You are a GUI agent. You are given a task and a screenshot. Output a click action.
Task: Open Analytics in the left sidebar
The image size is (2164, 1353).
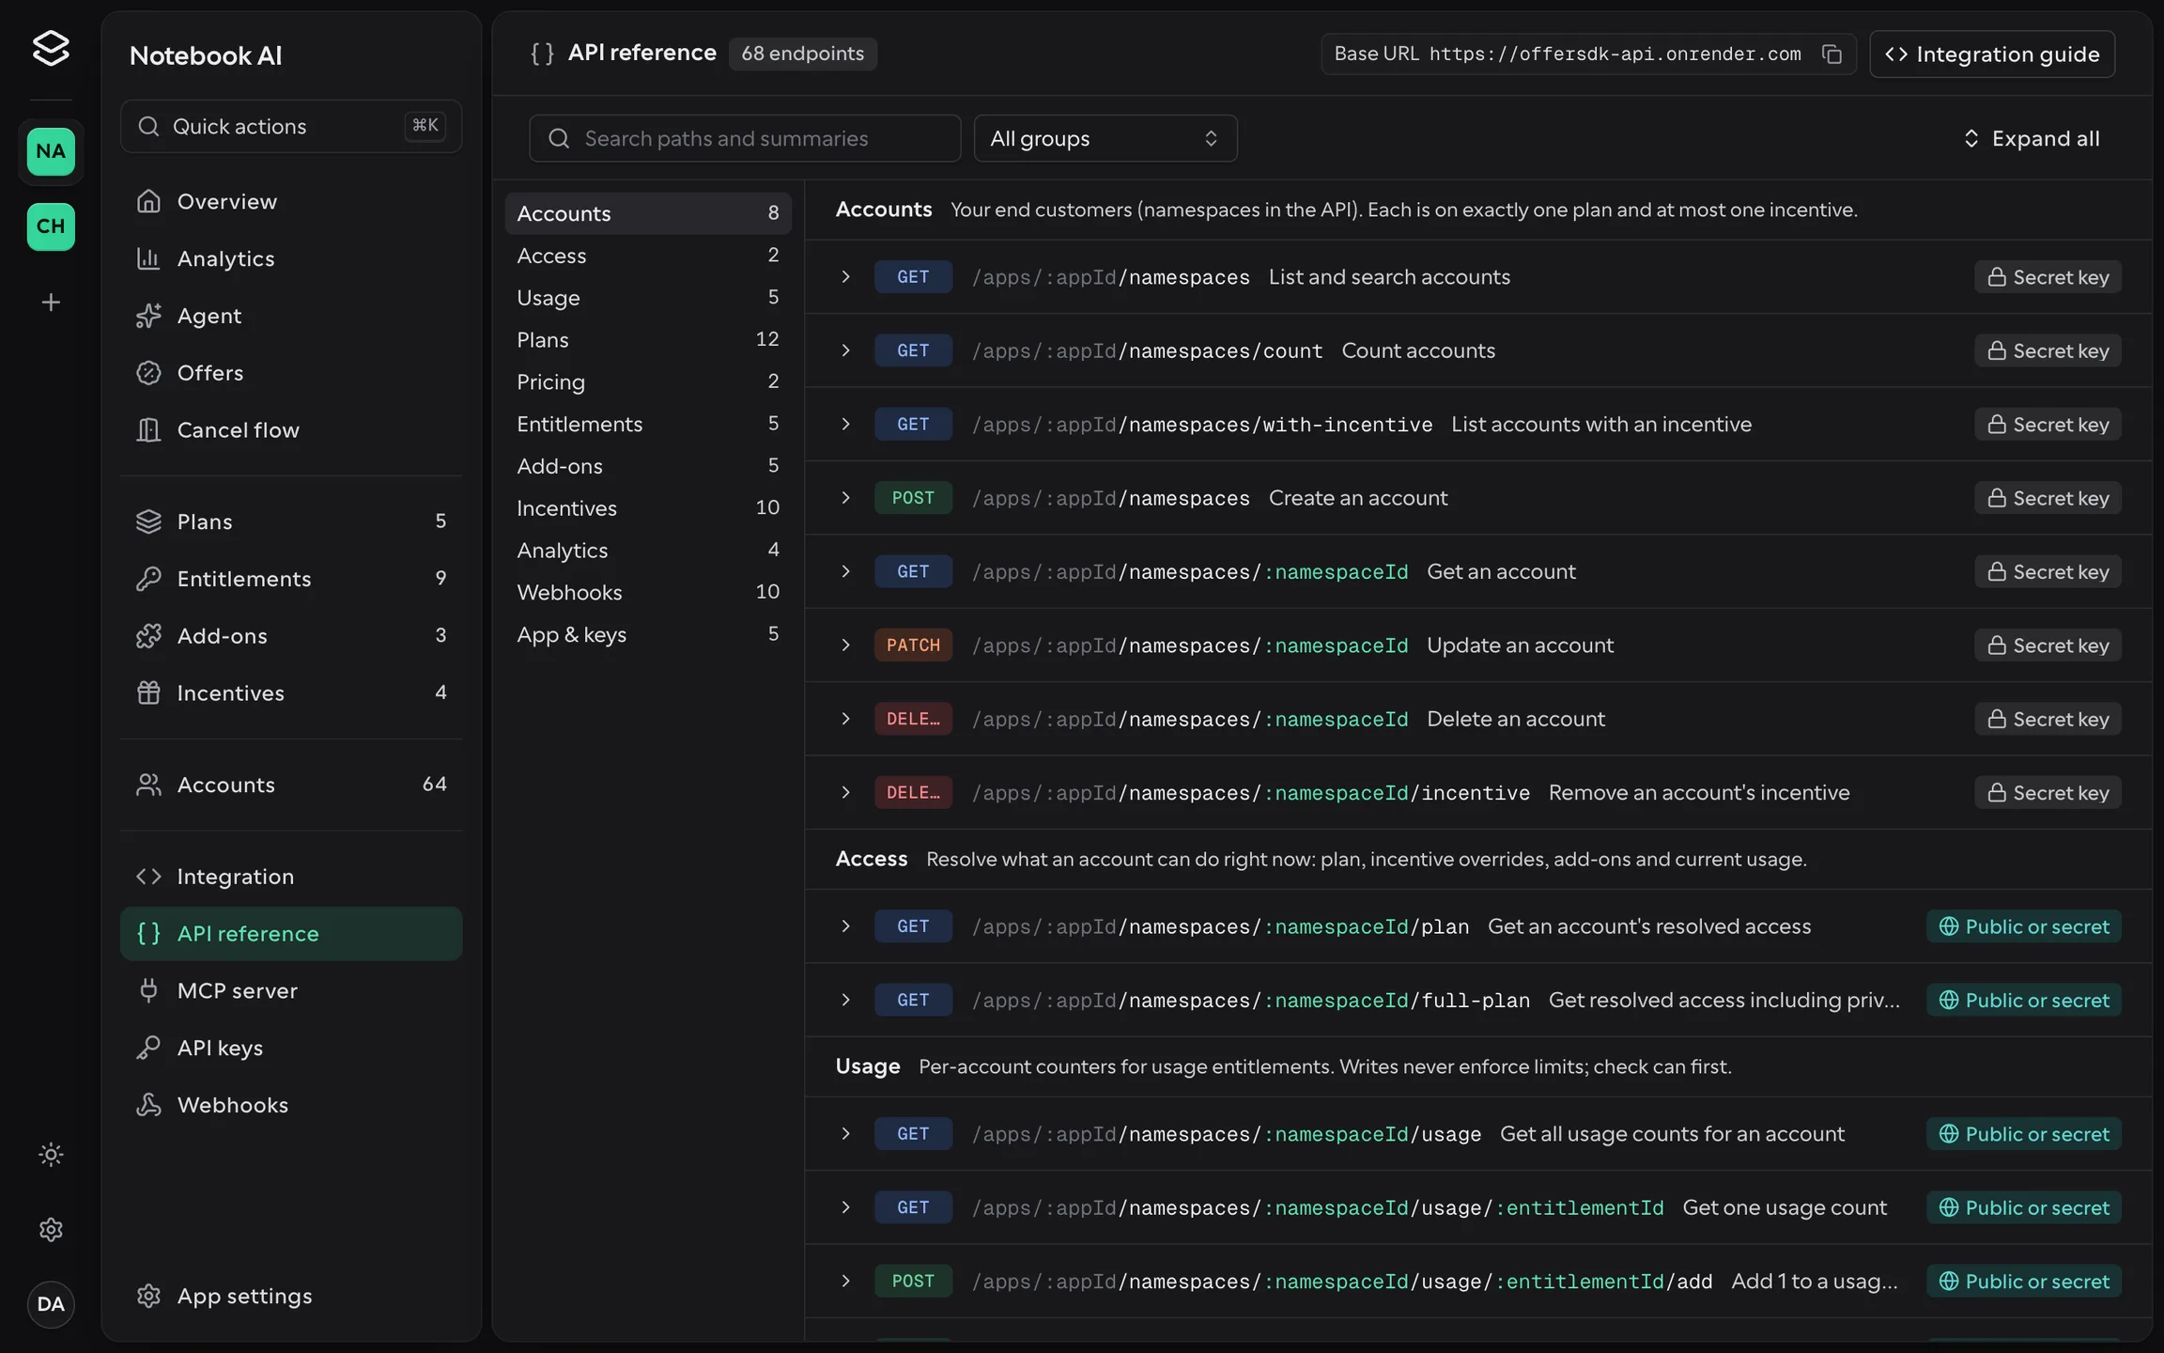(291, 258)
